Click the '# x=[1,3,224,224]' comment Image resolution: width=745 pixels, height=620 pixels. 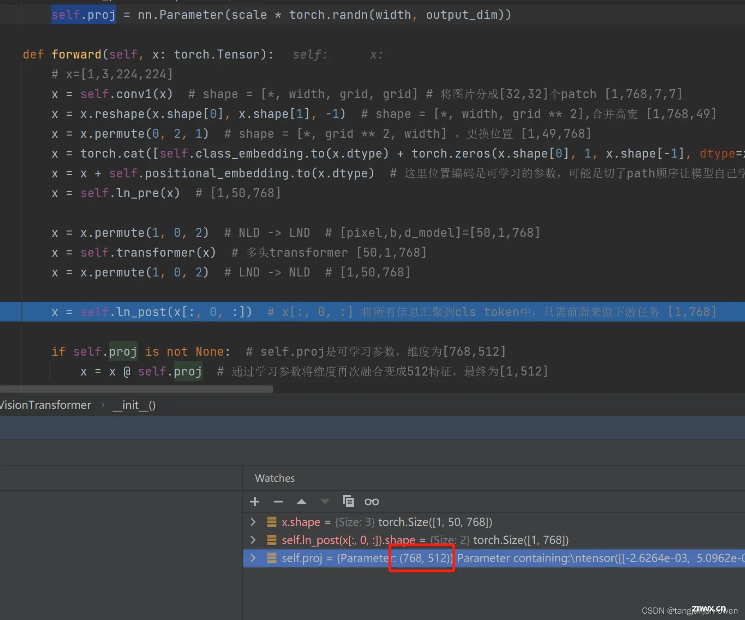pos(112,74)
